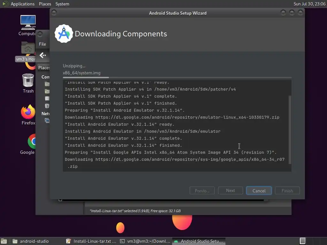
Task: Click the Android Studio logo in wizard header
Action: [x=64, y=34]
